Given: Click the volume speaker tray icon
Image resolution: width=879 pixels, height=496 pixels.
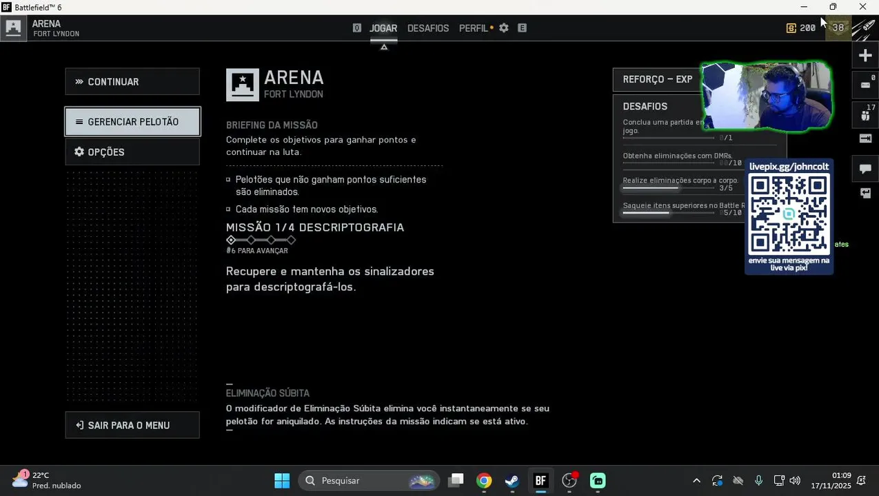Looking at the screenshot, I should coord(795,480).
